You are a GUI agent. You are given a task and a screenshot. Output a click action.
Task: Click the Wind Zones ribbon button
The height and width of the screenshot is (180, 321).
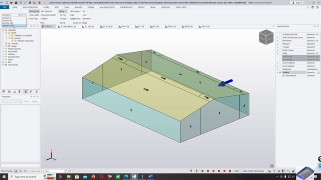pos(34,11)
